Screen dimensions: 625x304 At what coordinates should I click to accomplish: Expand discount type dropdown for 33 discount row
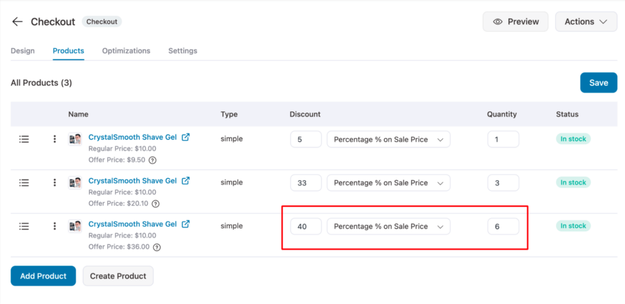(388, 183)
